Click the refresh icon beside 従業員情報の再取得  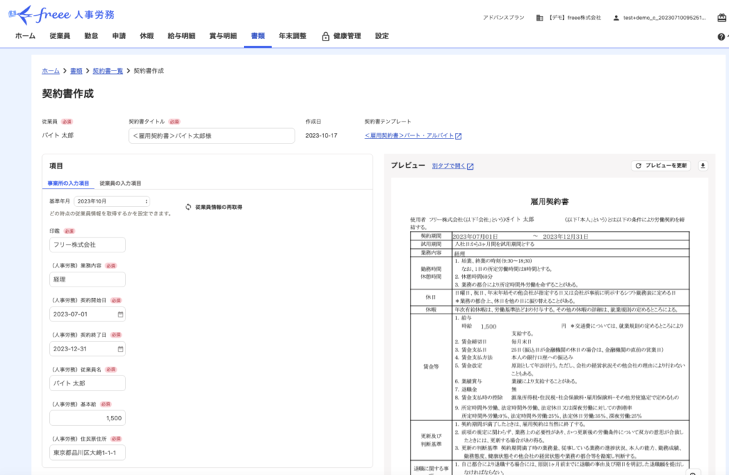pos(188,207)
